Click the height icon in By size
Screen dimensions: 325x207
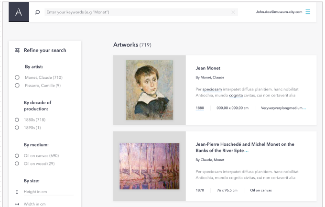(x=17, y=192)
